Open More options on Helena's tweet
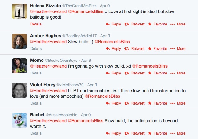This screenshot has width=198, height=139. tap(178, 24)
